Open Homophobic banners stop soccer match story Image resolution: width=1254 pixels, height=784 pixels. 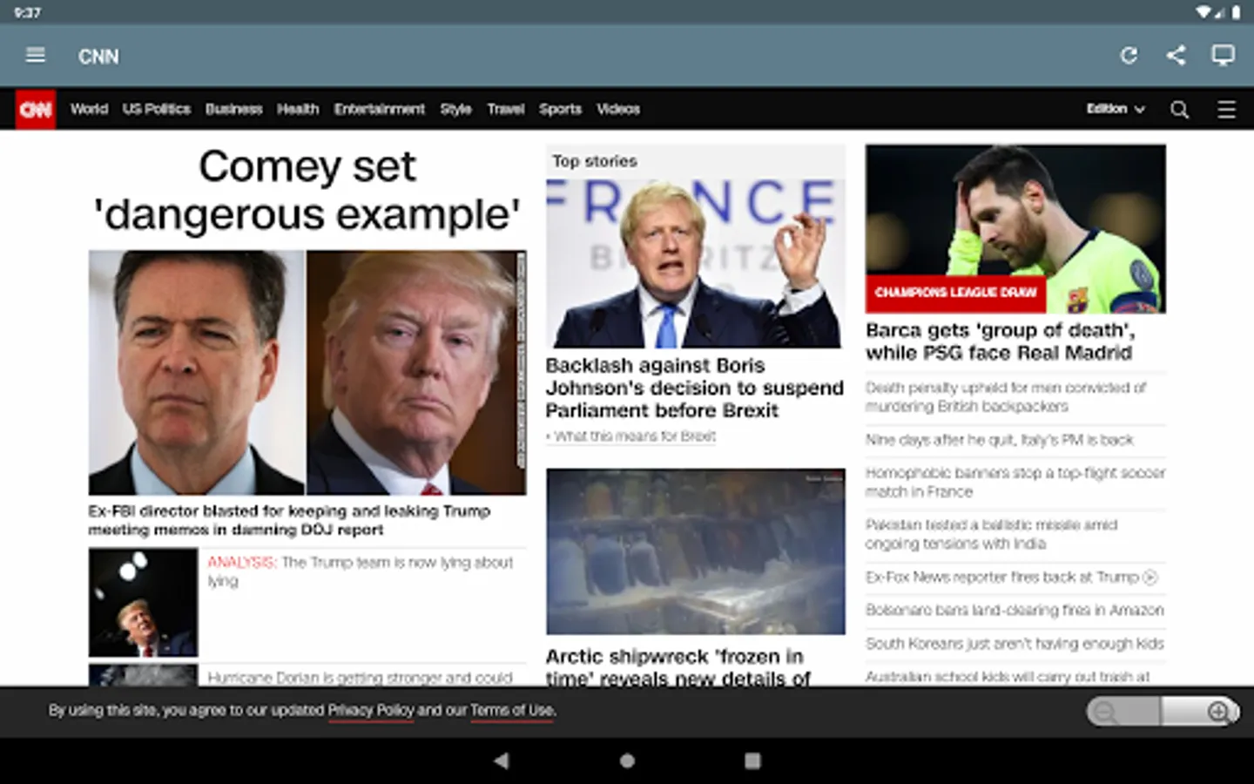tap(1015, 482)
